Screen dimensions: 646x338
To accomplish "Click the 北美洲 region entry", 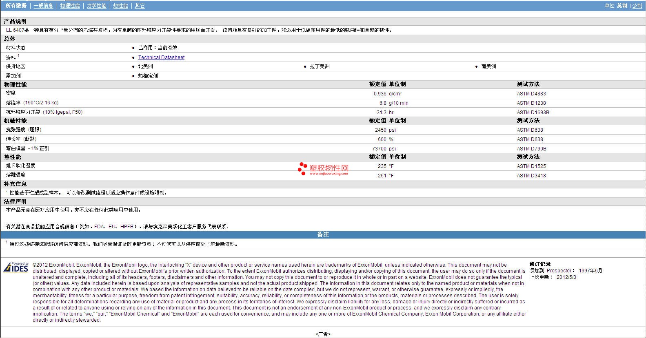I will (x=145, y=66).
